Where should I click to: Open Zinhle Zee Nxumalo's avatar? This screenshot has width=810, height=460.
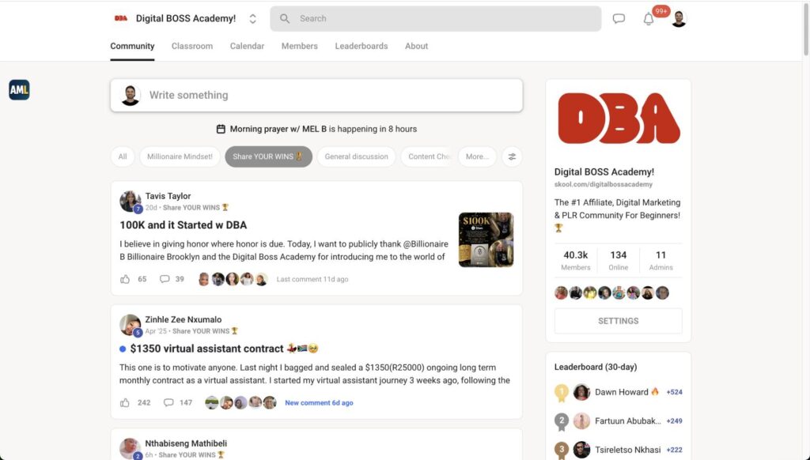[x=131, y=325]
